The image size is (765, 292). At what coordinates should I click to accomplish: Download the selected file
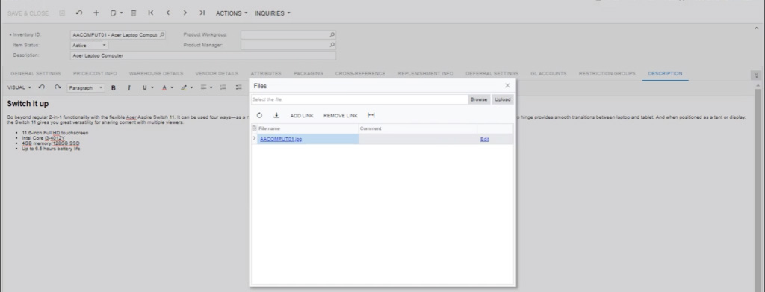click(x=276, y=116)
